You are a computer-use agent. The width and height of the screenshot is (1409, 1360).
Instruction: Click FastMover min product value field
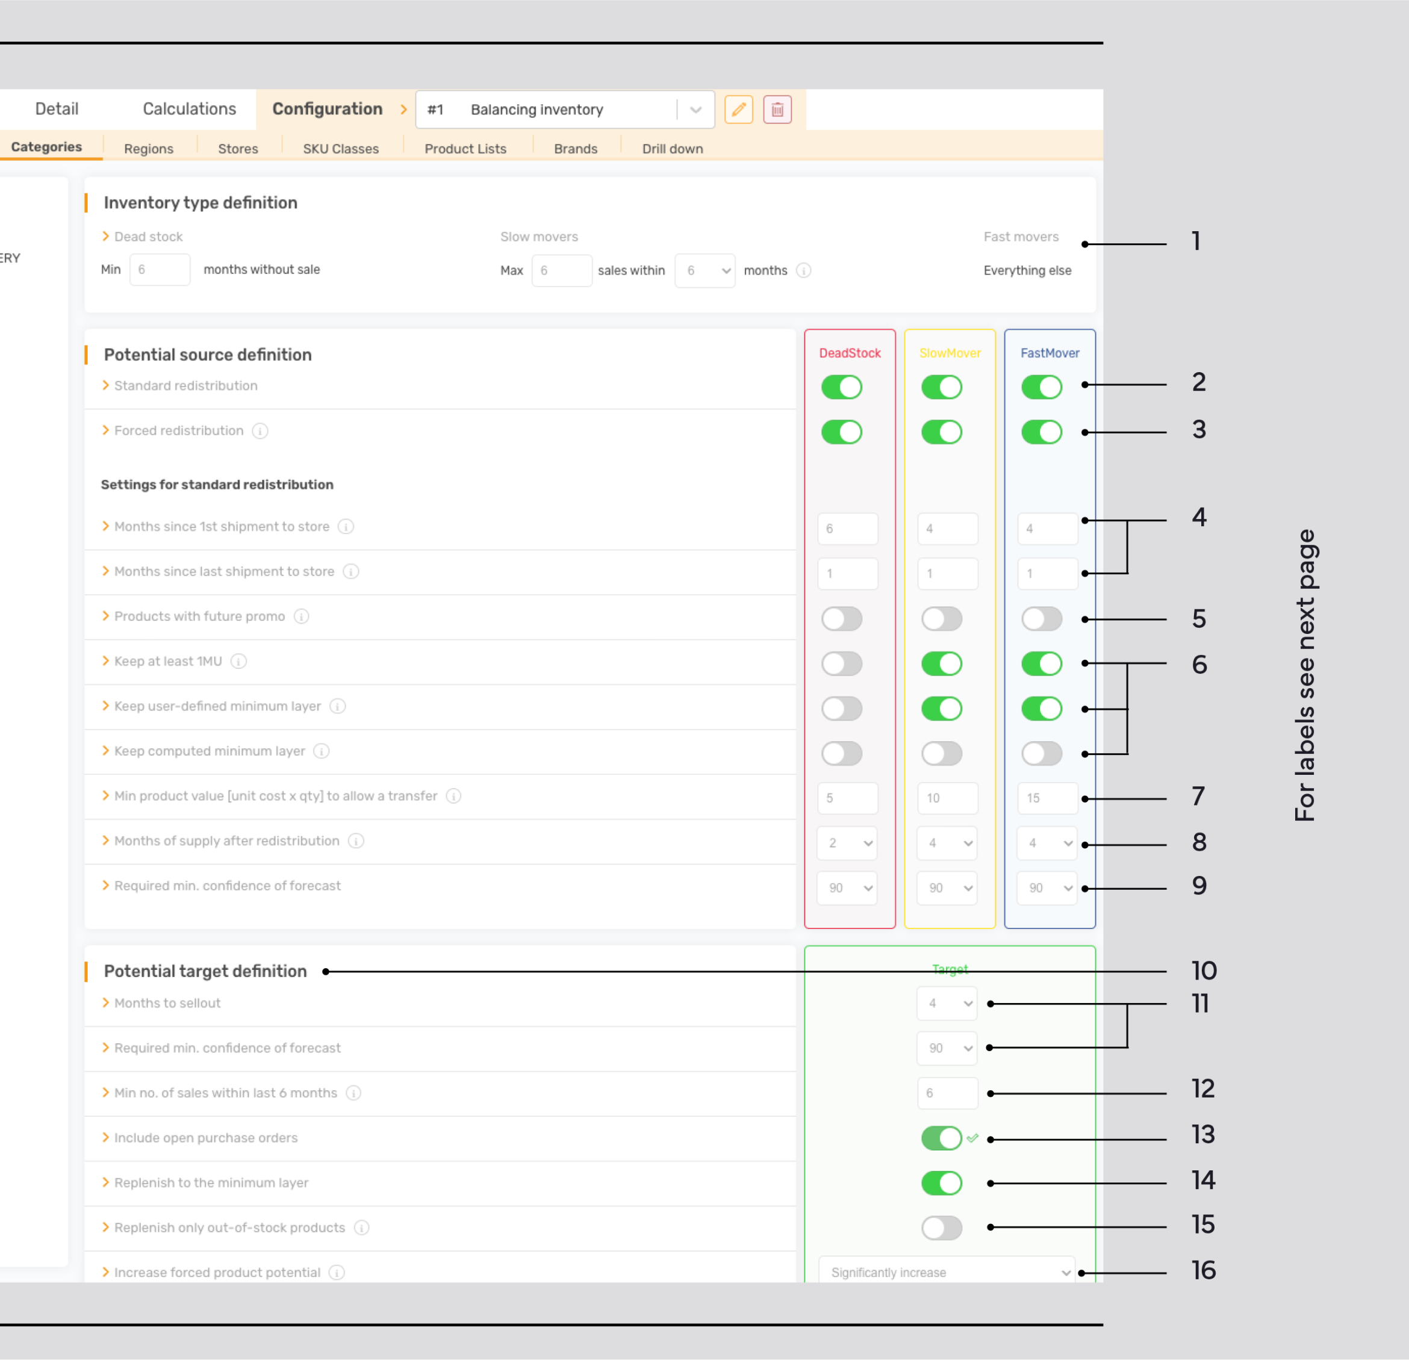(1047, 799)
